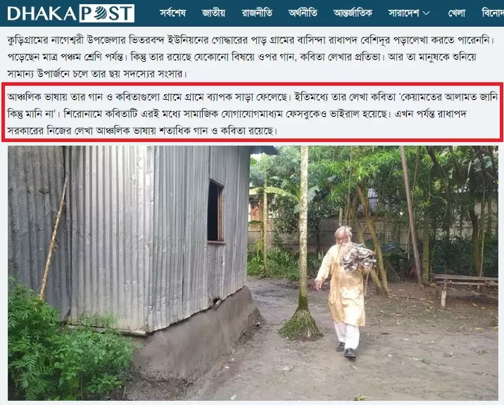Open the Dhaka Post logo homepage

click(70, 13)
